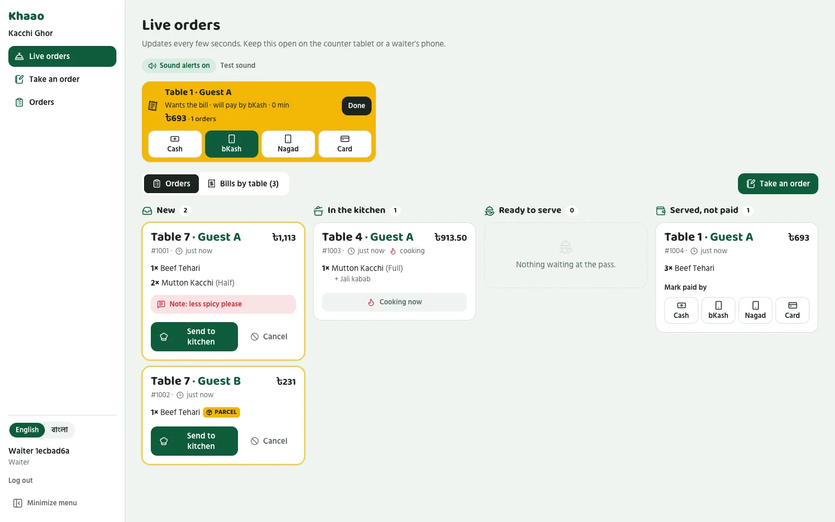This screenshot has height=522, width=835.
Task: Click the ৳1,113 total on order #1001
Action: tap(284, 238)
